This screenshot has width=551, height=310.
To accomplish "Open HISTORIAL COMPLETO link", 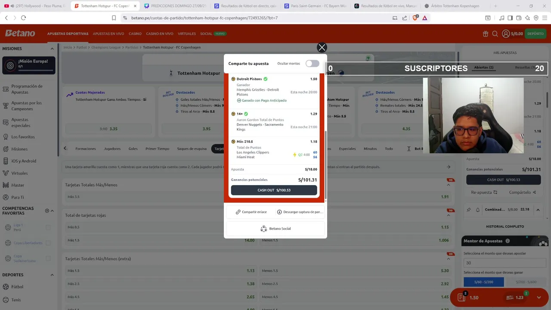I will [505, 226].
